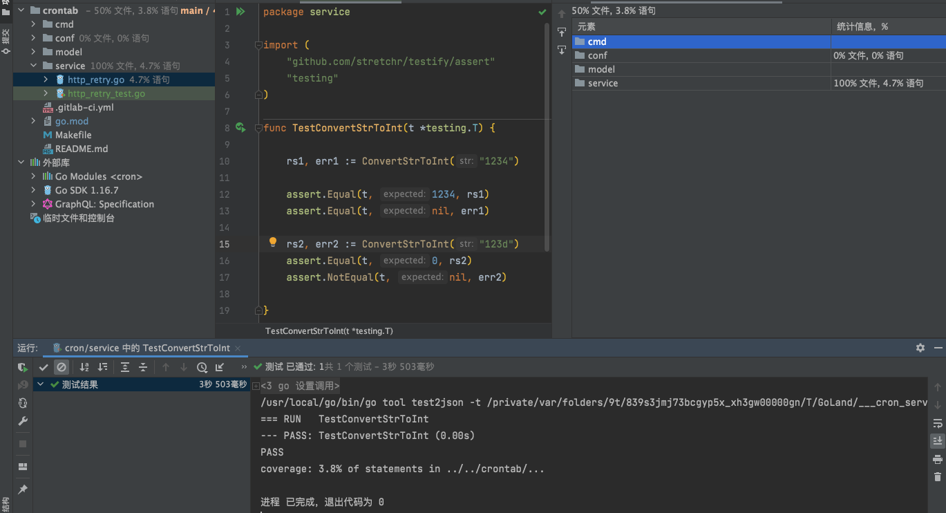The image size is (946, 513).
Task: Click the print console output icon
Action: coord(937,459)
